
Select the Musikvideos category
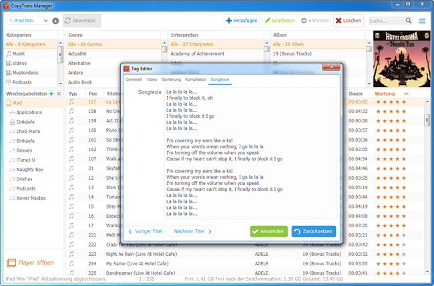pyautogui.click(x=31, y=73)
